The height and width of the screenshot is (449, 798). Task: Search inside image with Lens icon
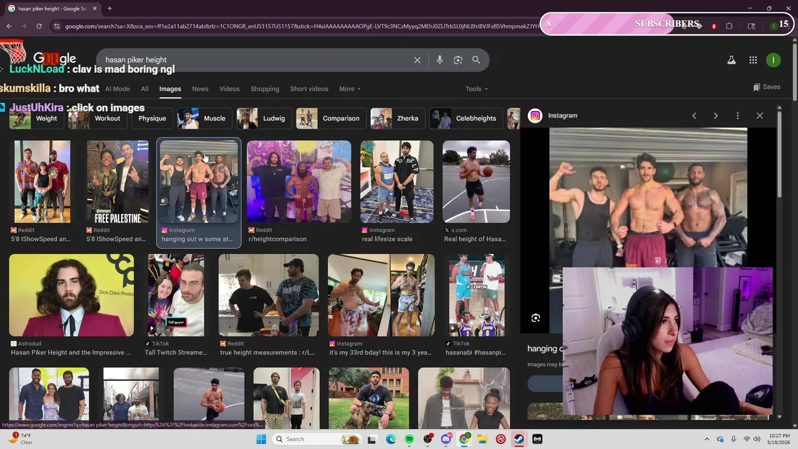coord(536,318)
